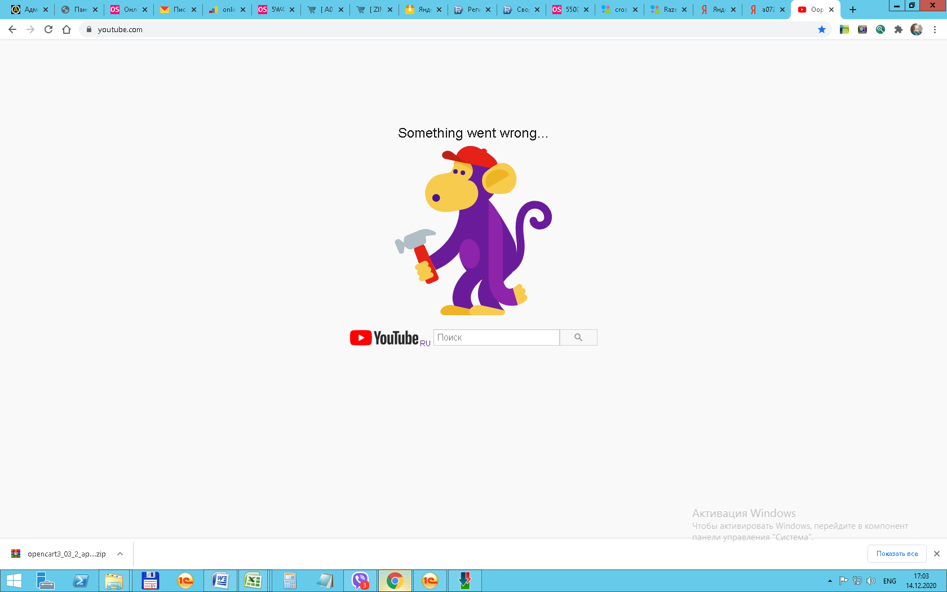The width and height of the screenshot is (947, 592).
Task: Open the network tray icon
Action: (x=857, y=581)
